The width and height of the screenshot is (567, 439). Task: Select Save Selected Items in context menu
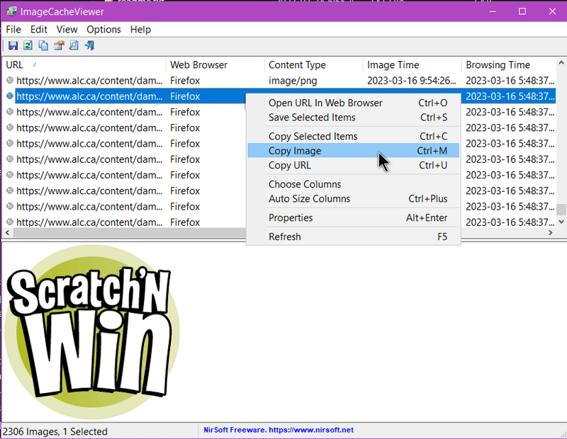(353, 118)
